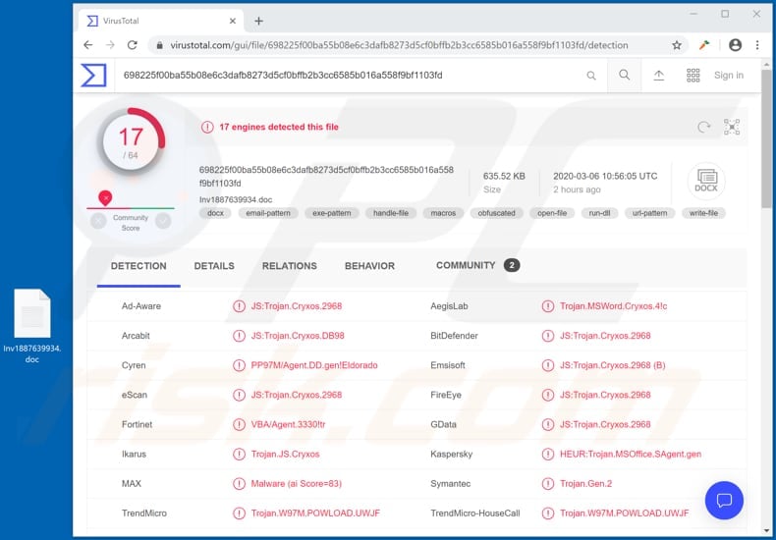The width and height of the screenshot is (776, 540).
Task: Click Cyren PP97M/Agent.DD.gen!Eldorado result
Action: pos(313,365)
